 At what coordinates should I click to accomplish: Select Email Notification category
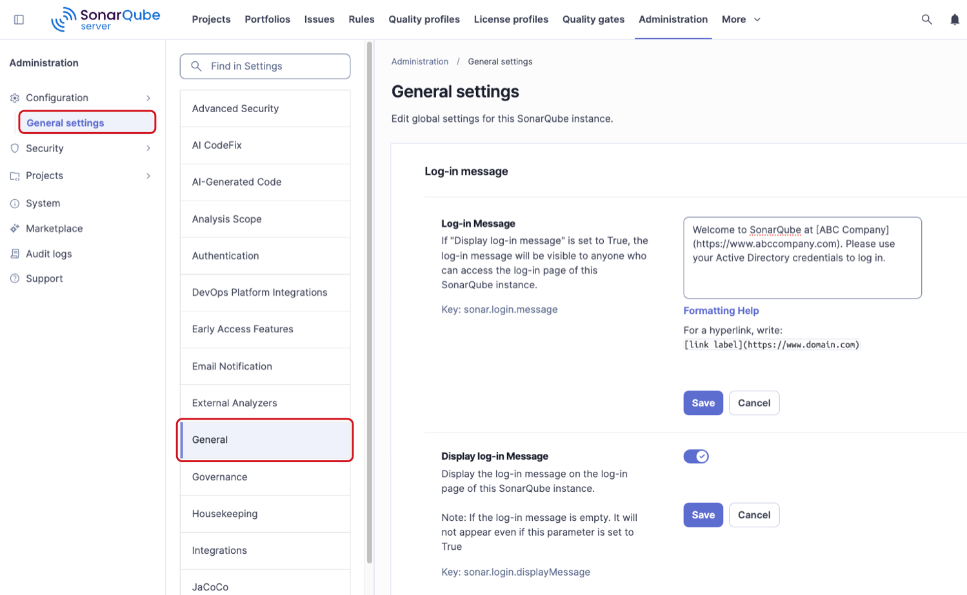click(265, 366)
